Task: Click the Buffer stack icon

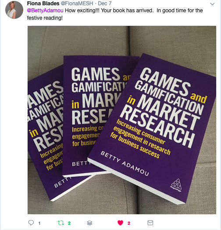Action: (90, 223)
